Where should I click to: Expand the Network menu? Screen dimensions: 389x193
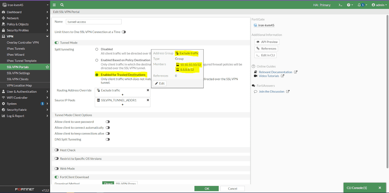[x=25, y=18]
